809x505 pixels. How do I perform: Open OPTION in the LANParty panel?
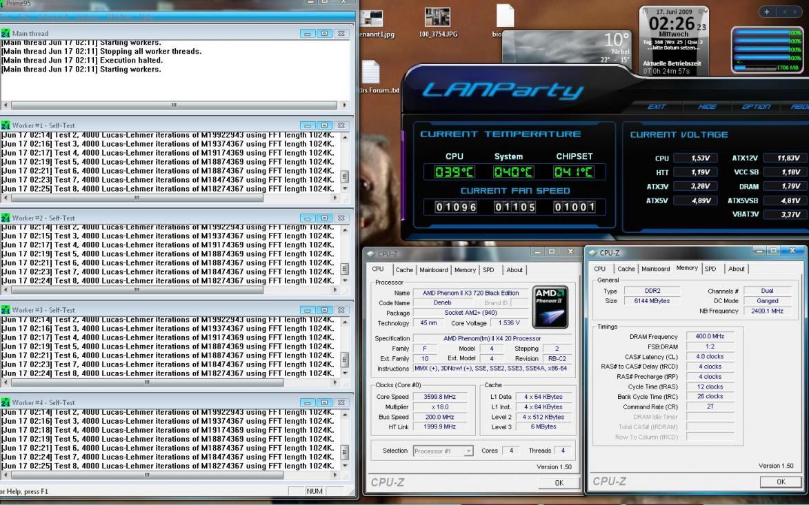756,106
